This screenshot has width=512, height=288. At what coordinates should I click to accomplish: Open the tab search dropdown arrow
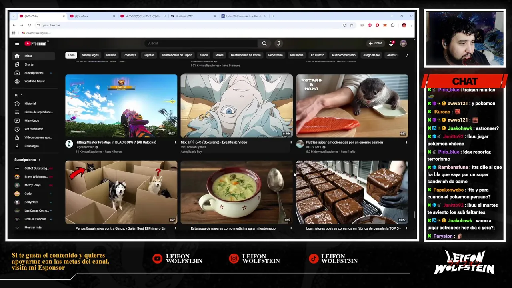(x=14, y=16)
